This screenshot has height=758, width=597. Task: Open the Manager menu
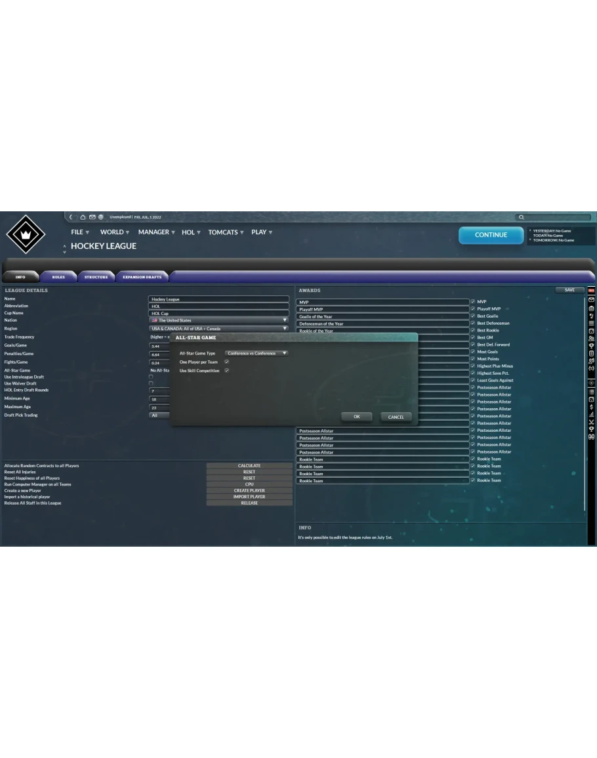tap(156, 232)
